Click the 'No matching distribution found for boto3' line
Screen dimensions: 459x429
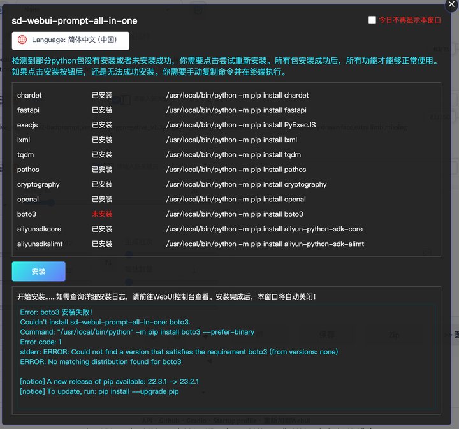click(x=101, y=362)
